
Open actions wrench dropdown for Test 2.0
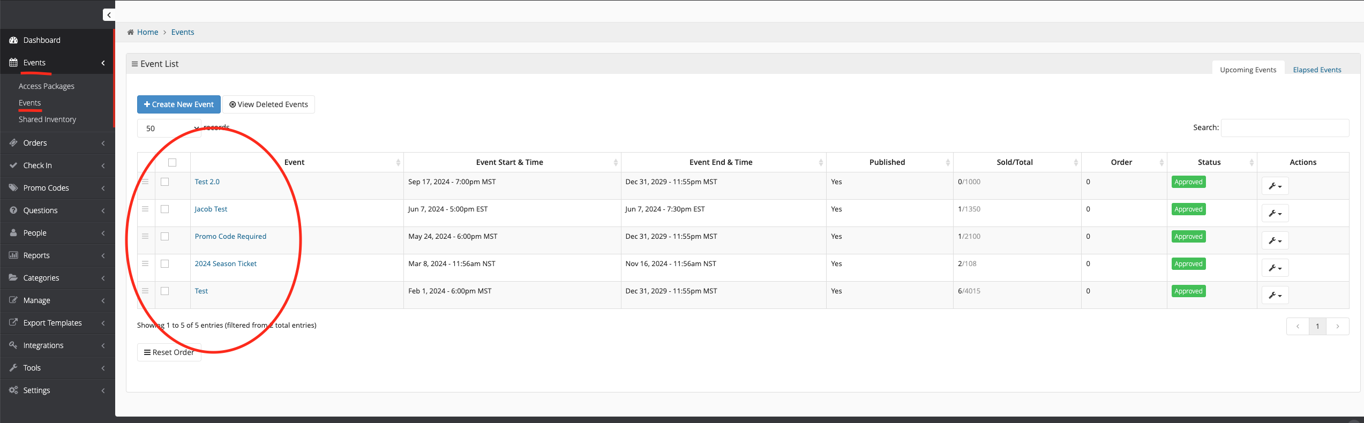[x=1275, y=186]
